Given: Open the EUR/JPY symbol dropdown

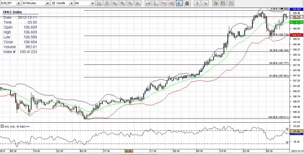Looking at the screenshot, I should [10, 3].
